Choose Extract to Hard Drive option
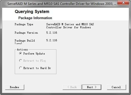Screen dimensions: 131x95 [20, 68]
